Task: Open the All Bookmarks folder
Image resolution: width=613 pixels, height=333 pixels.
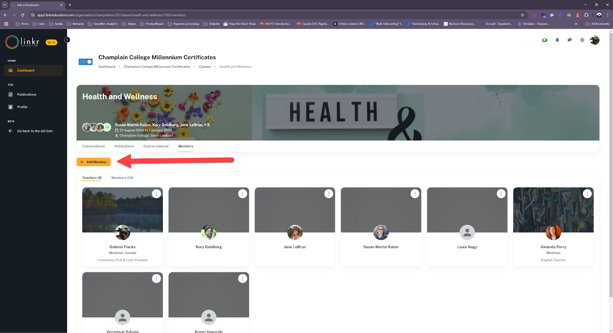Action: pos(597,24)
